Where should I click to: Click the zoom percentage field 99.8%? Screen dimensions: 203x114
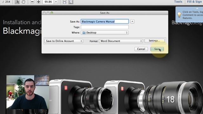click(x=48, y=2)
